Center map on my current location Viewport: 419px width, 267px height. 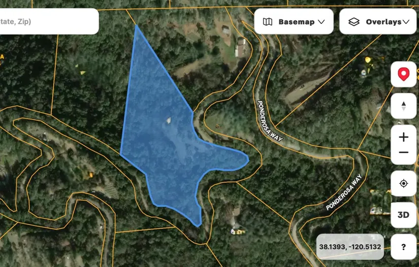click(x=403, y=183)
